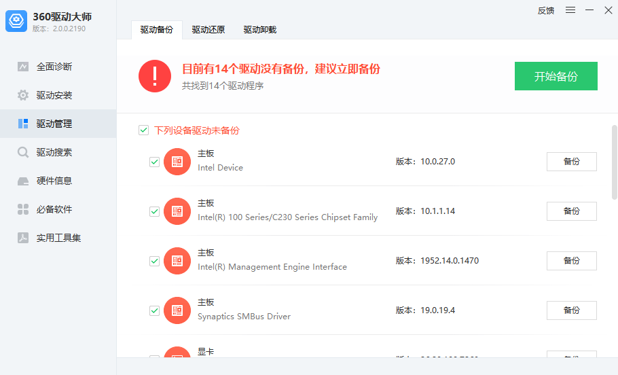This screenshot has height=375, width=618.
Task: Click the 驱动管理 grid icon
Action: [x=23, y=124]
